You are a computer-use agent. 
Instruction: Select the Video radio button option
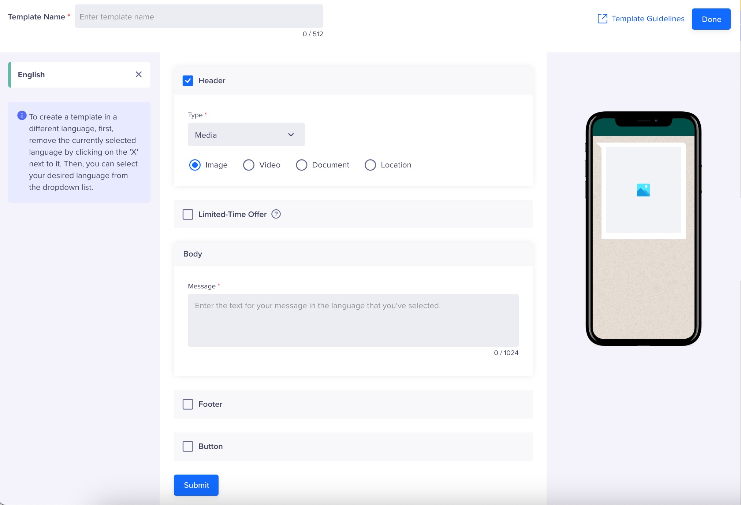tap(248, 165)
